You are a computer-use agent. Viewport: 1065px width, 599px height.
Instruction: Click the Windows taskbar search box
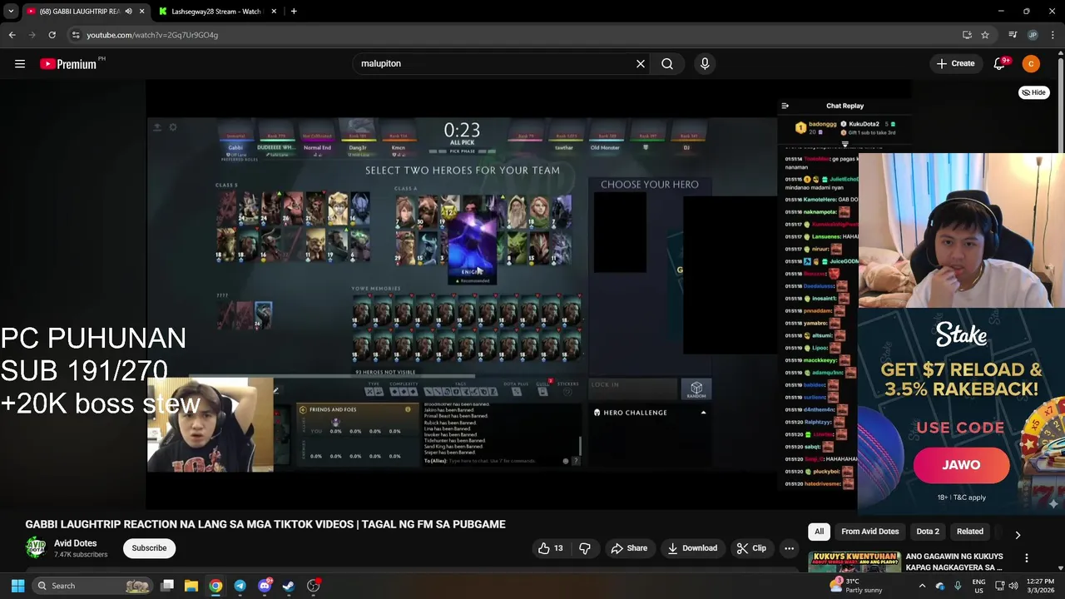tap(92, 586)
